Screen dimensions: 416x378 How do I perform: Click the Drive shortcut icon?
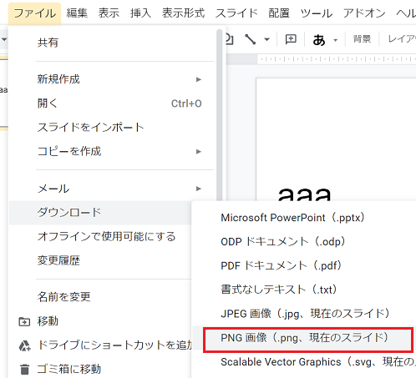point(24,345)
